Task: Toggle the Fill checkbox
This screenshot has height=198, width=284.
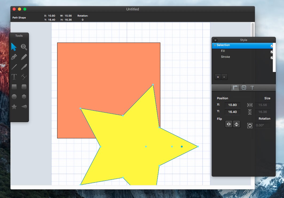Action: [x=272, y=52]
